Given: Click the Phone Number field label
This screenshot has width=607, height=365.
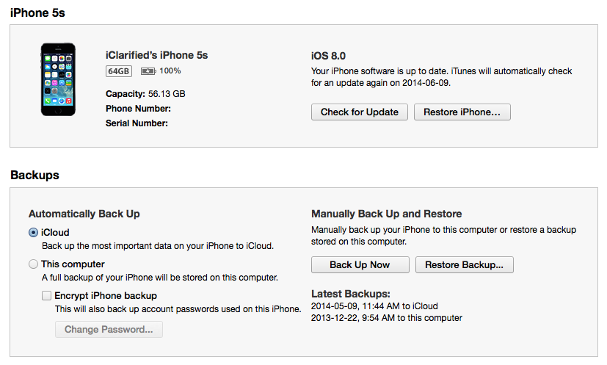Looking at the screenshot, I should [138, 109].
